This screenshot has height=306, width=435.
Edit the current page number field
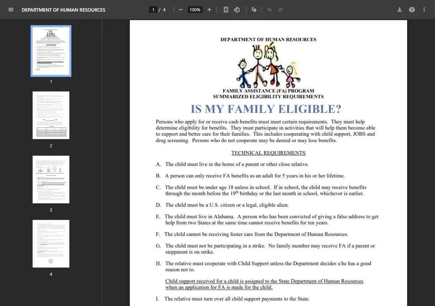[x=153, y=10]
